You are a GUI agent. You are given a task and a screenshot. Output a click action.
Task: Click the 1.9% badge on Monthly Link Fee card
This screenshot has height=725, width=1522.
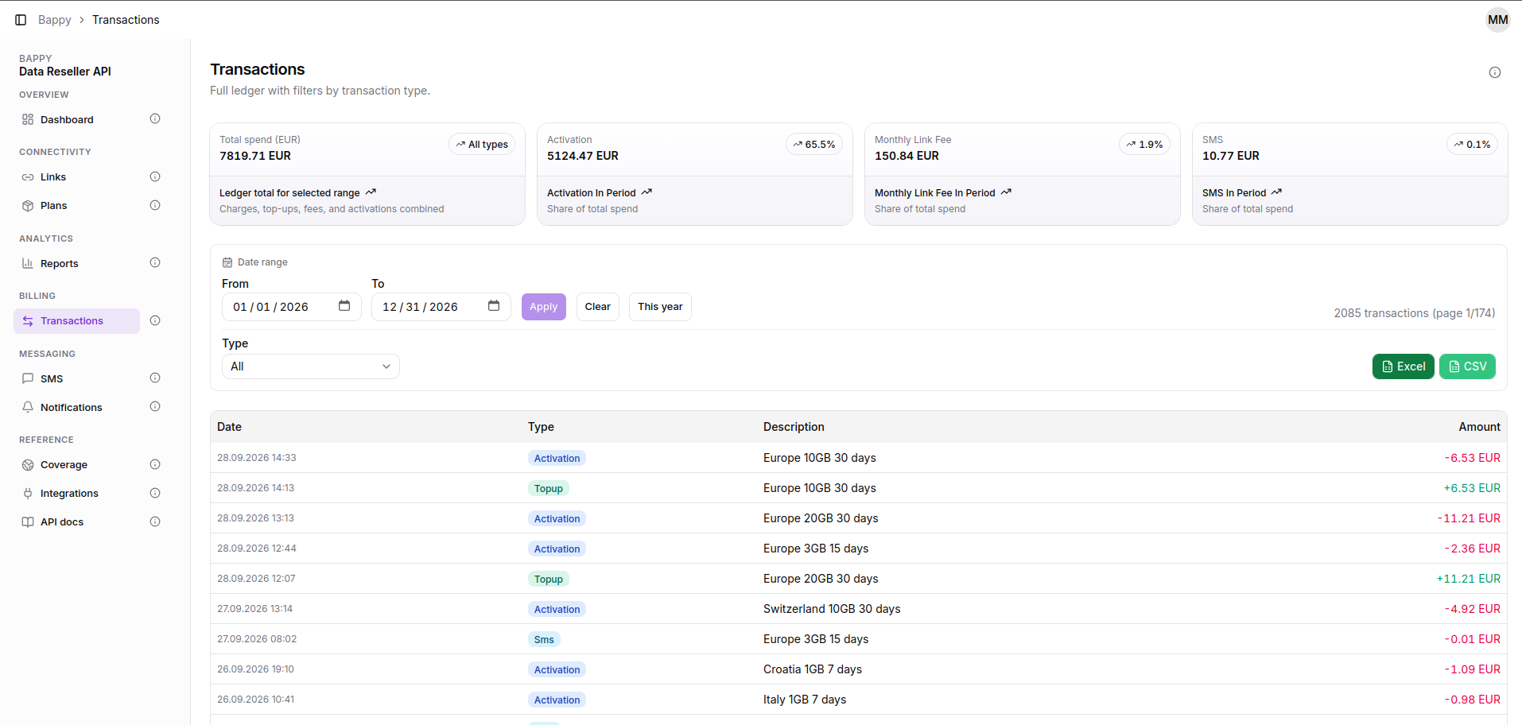1145,144
